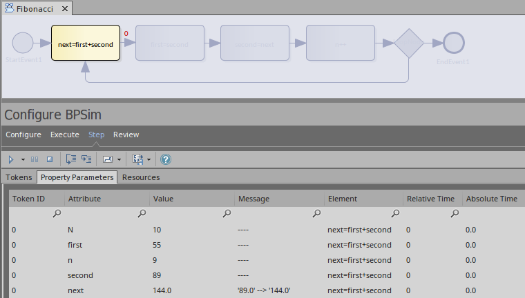Expand the dropdown arrow beside waveform icon
The image size is (525, 298).
click(120, 159)
